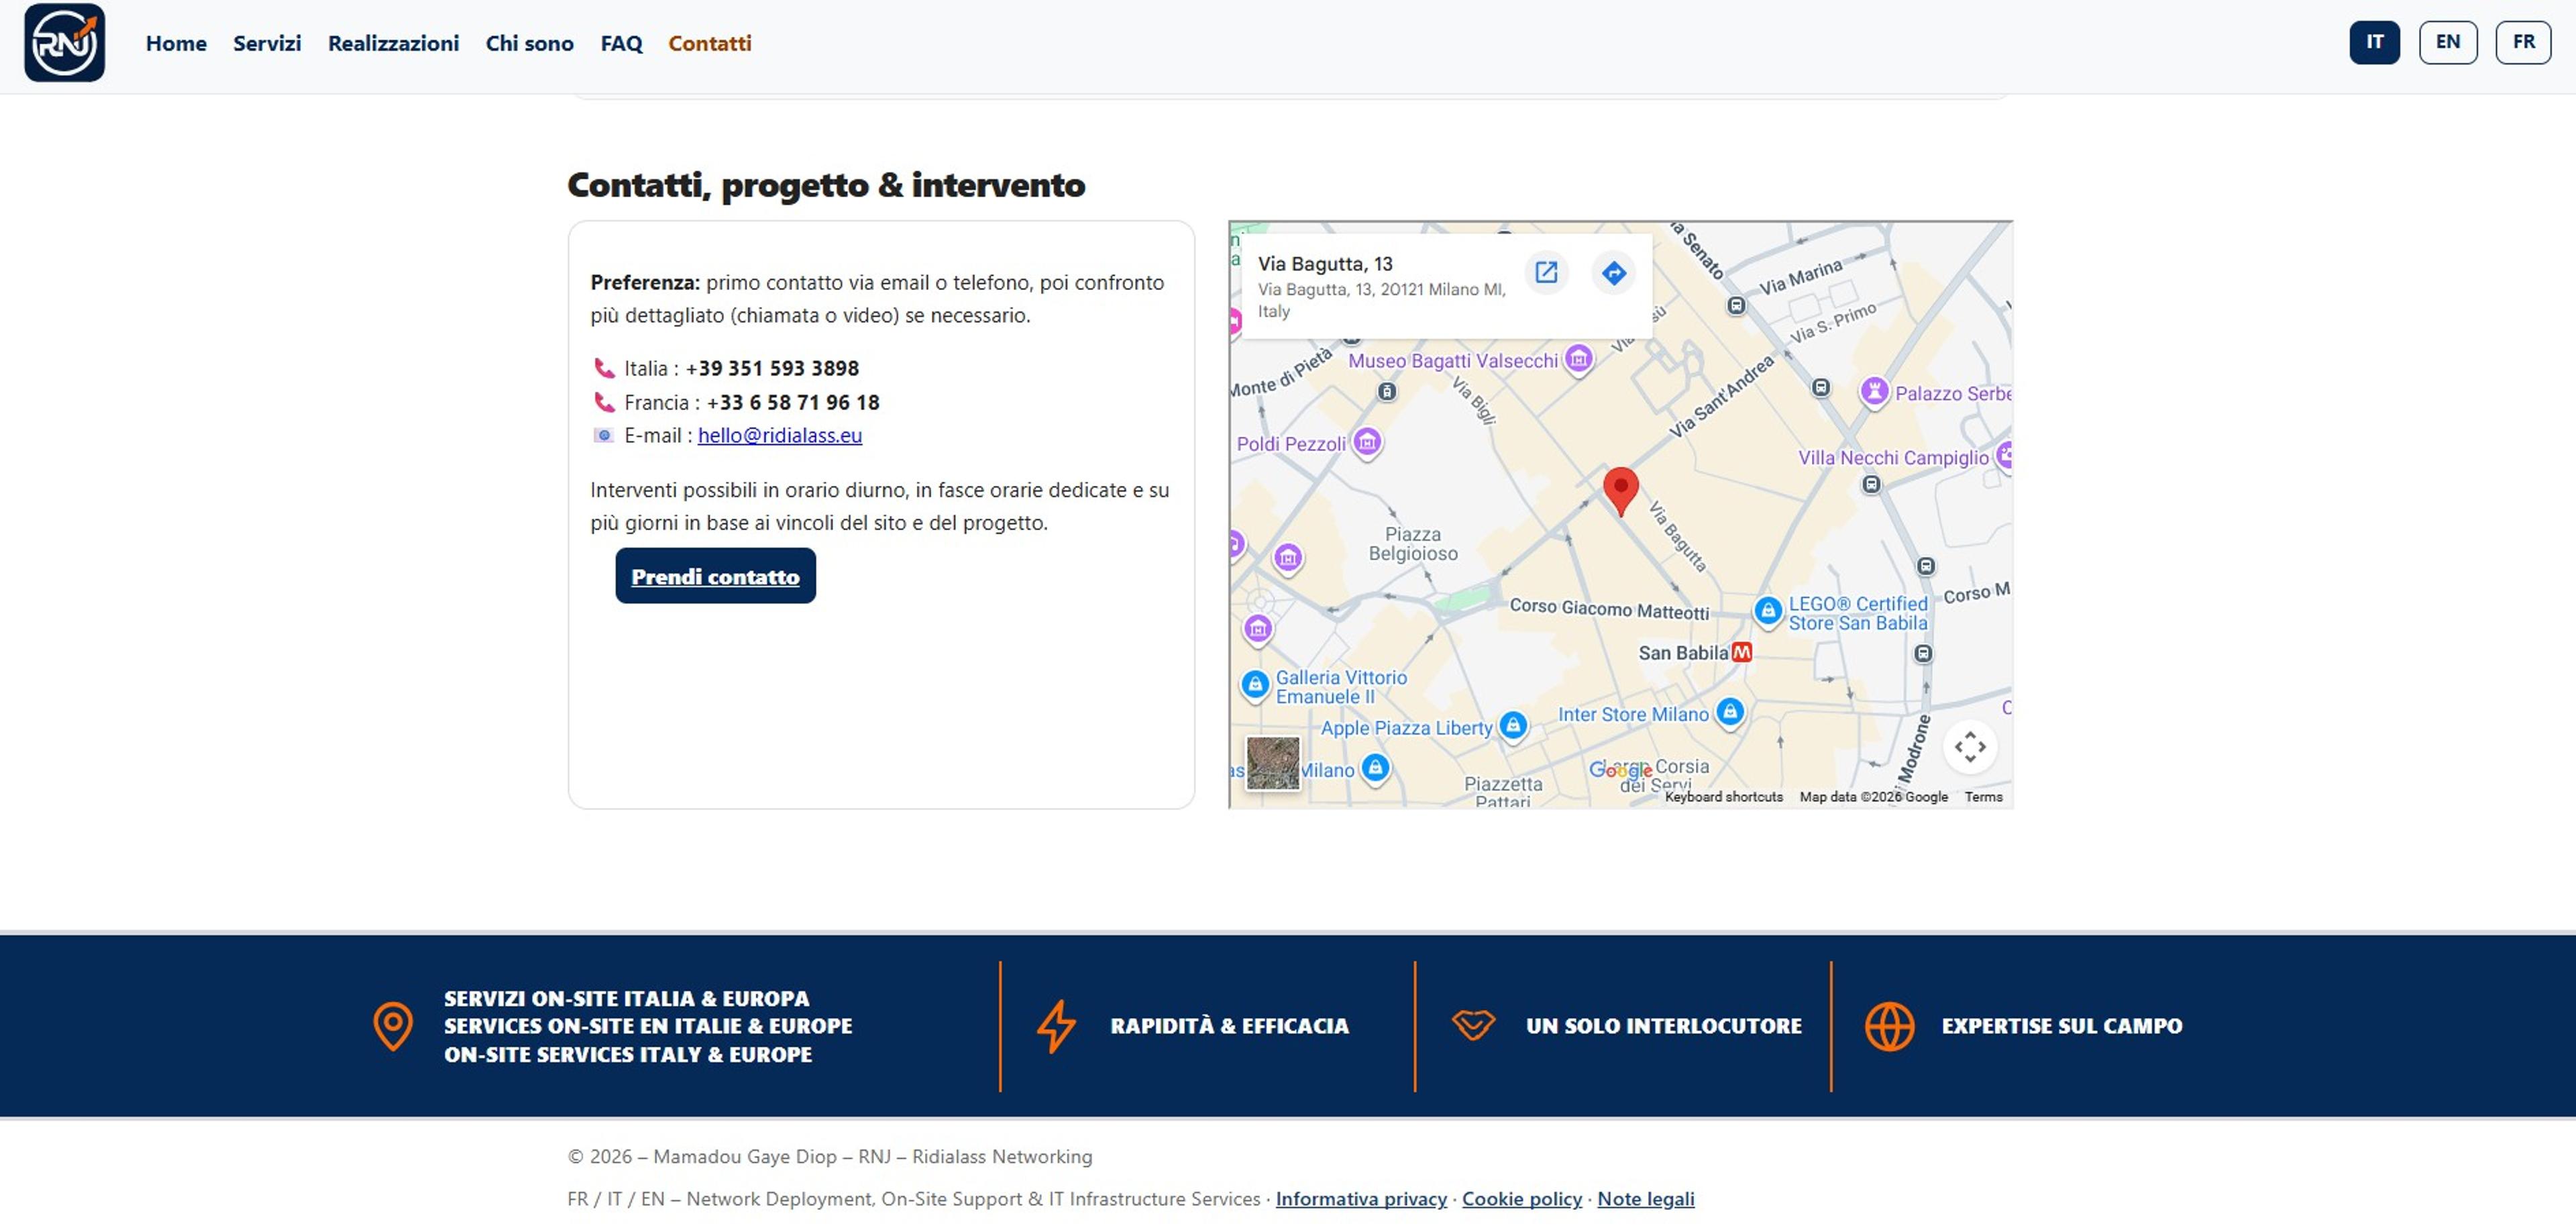
Task: Open the Informativa privacy link
Action: tap(1360, 1198)
